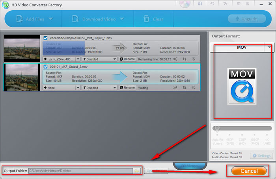
Task: Minimize the HD Video Converter window
Action: click(261, 4)
